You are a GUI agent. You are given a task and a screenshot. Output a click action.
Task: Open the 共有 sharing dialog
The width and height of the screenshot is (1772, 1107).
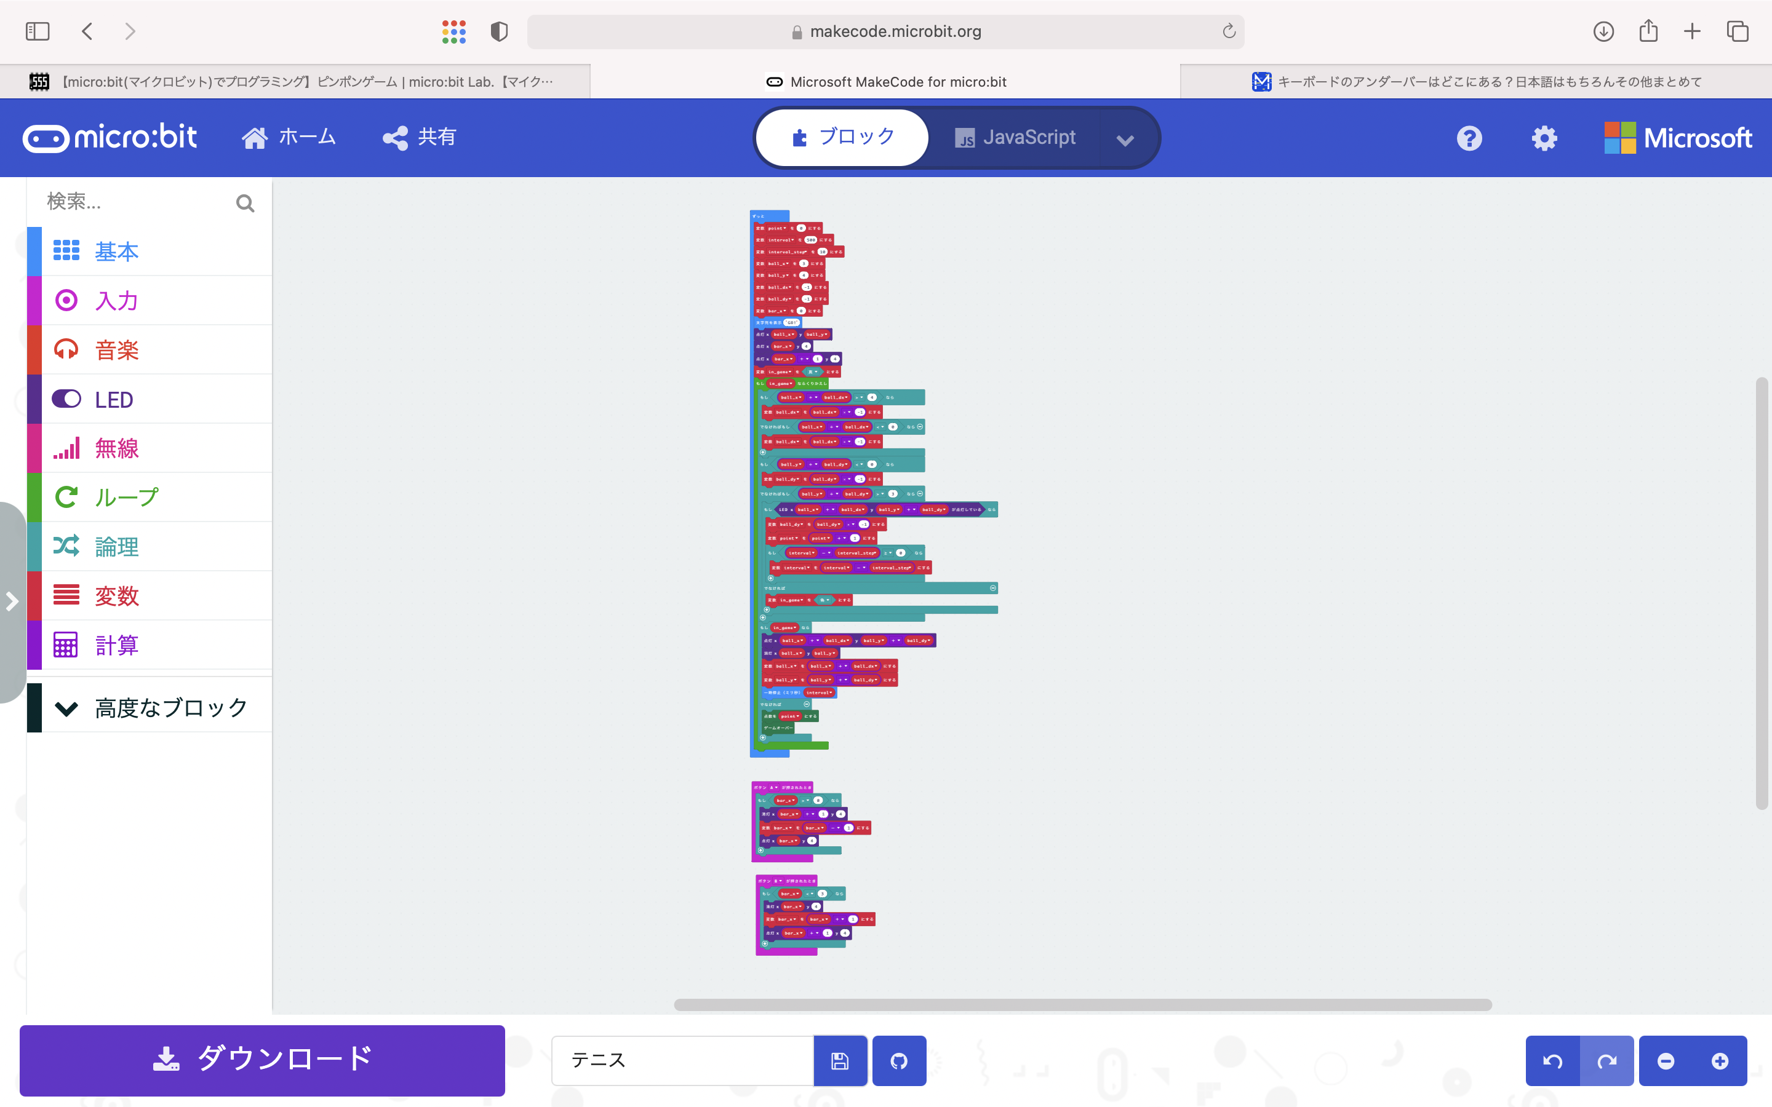click(418, 137)
